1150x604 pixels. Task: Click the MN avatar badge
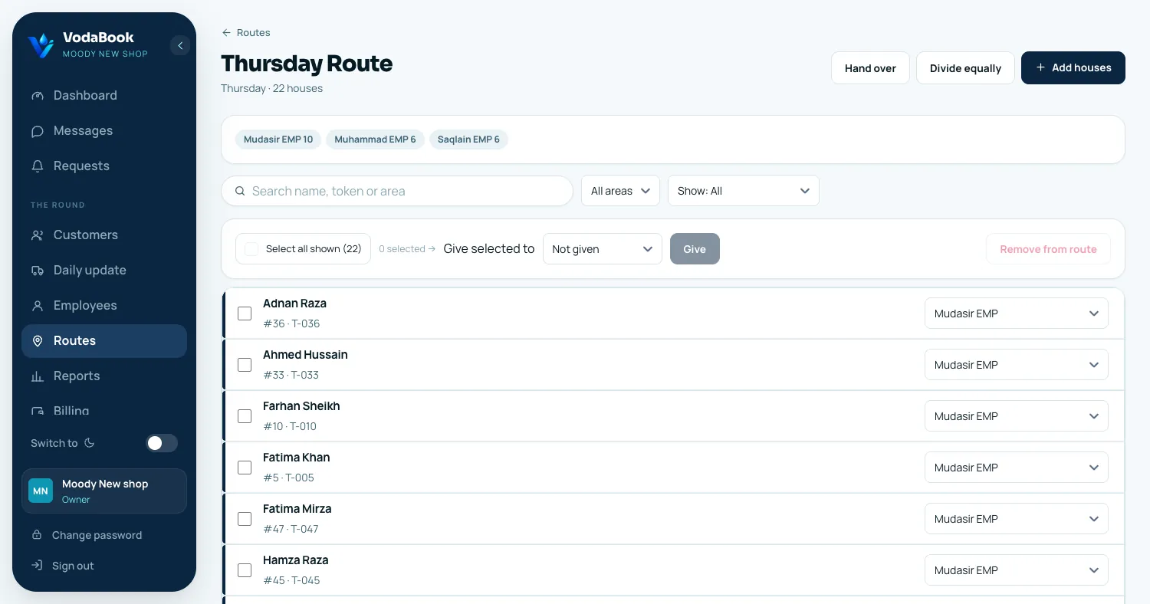coord(41,491)
